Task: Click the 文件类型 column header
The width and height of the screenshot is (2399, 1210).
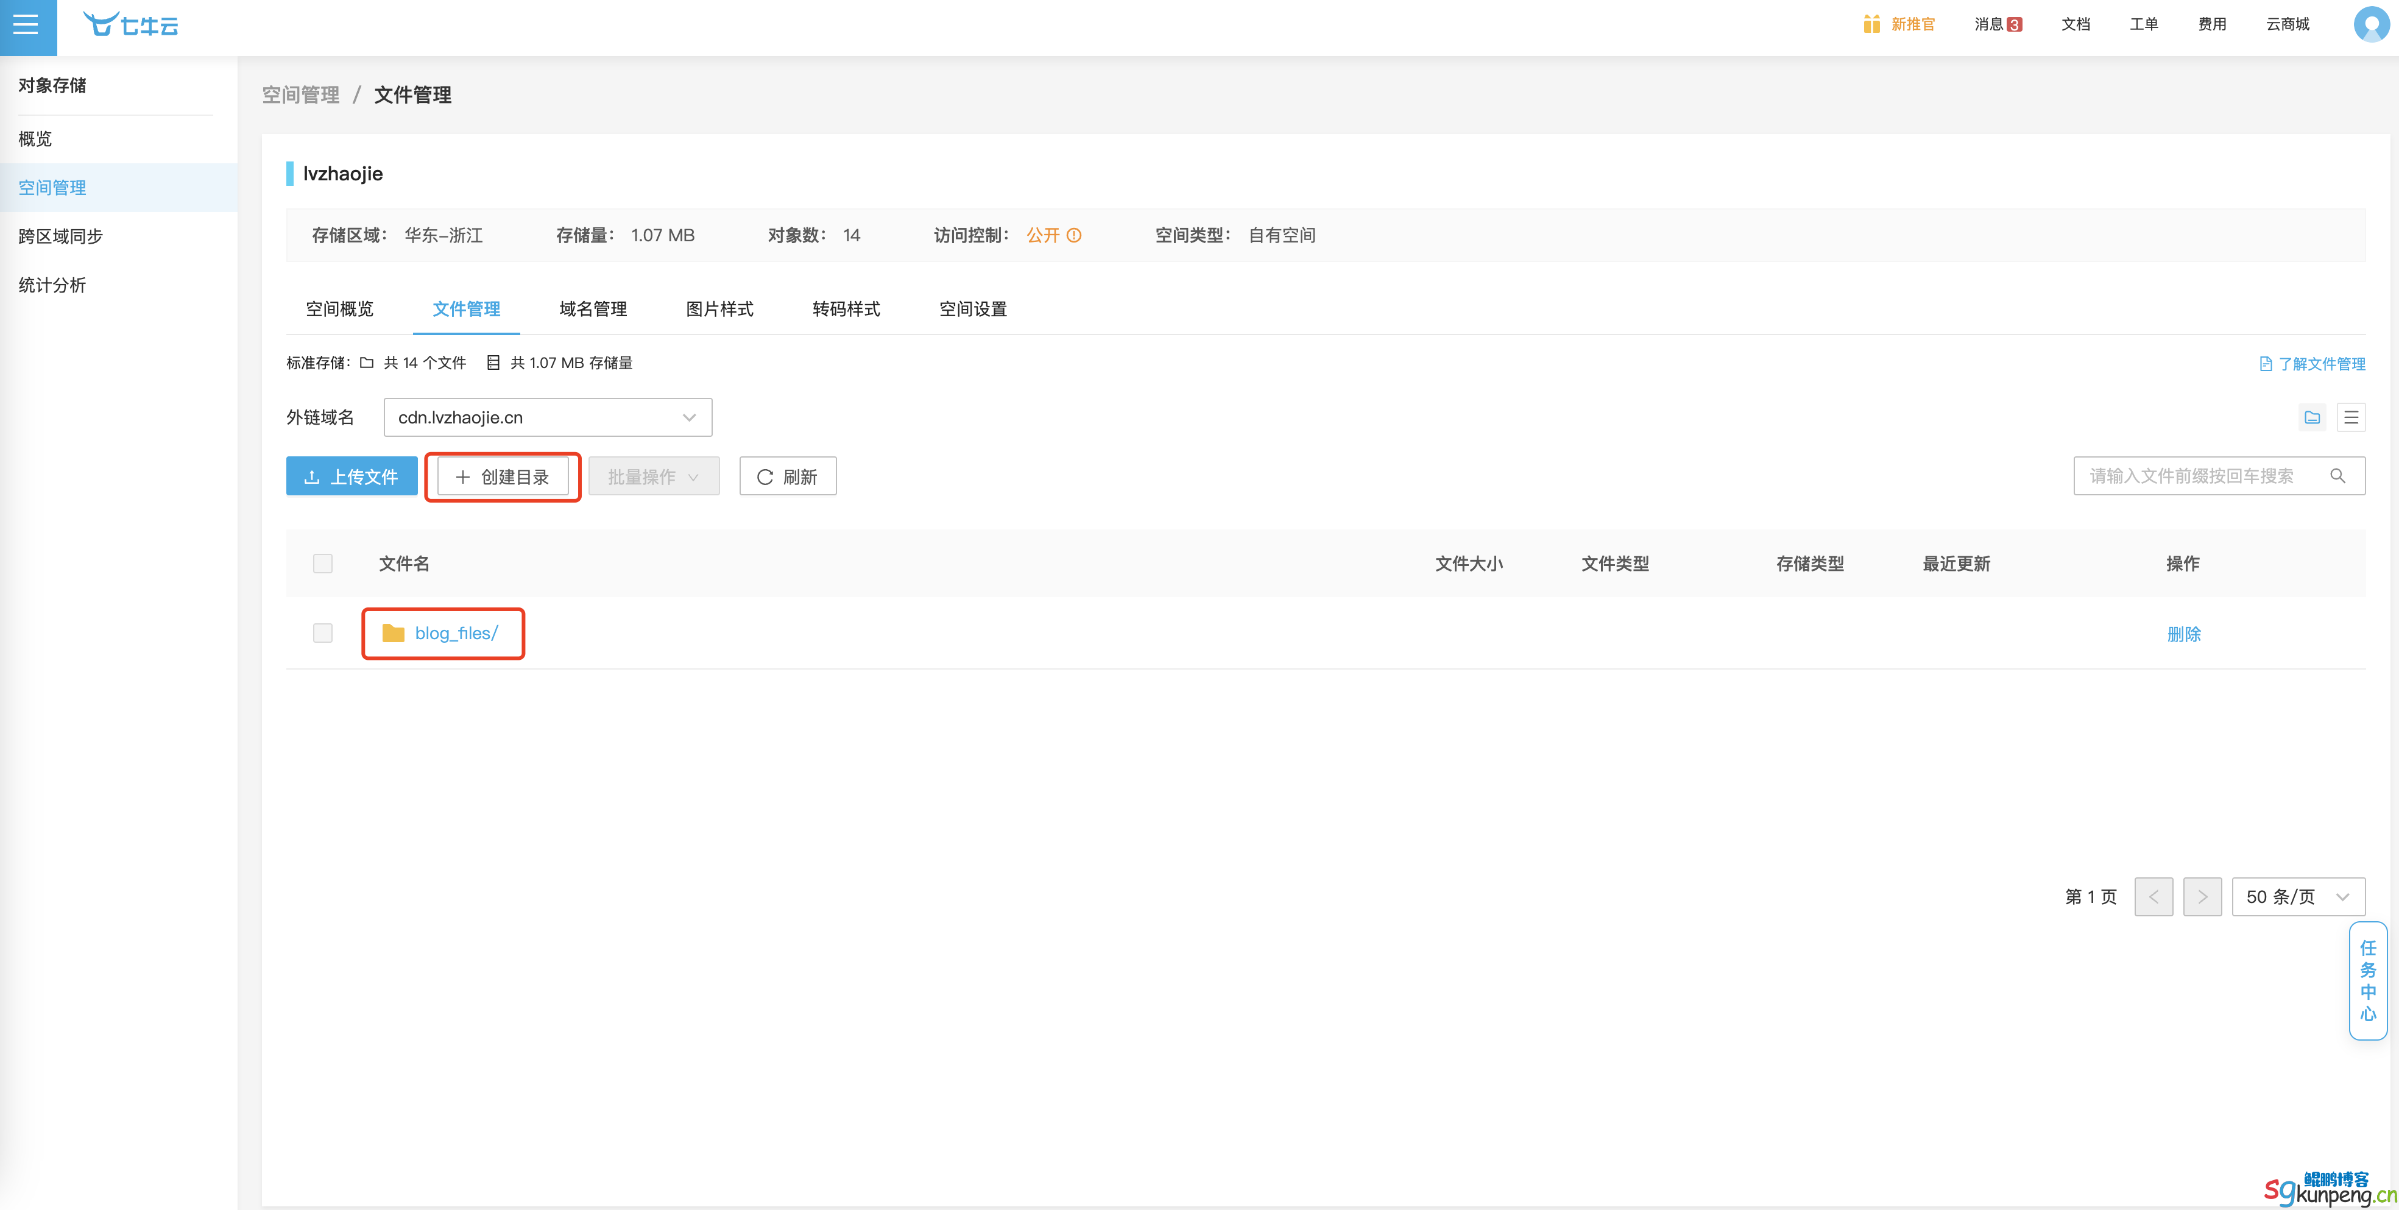Action: coord(1615,564)
